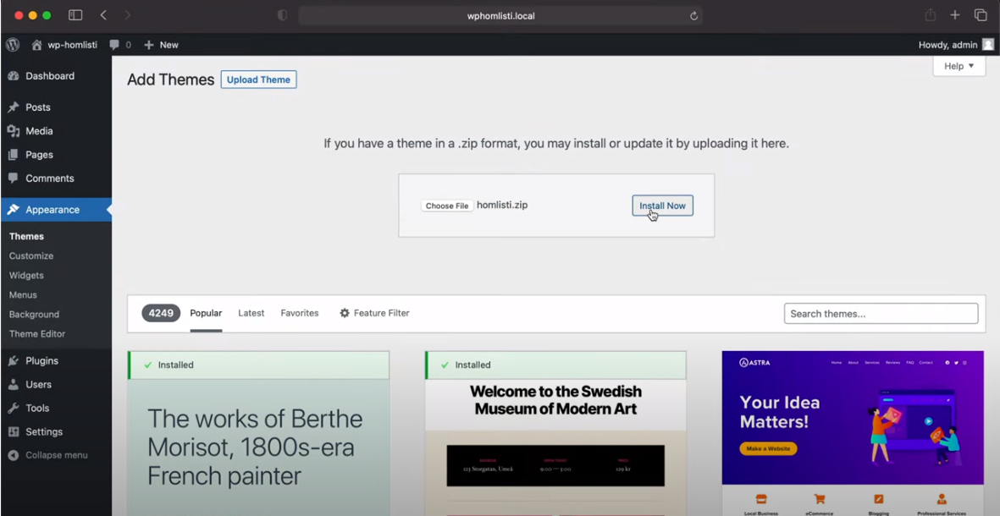This screenshot has height=516, width=1000.
Task: Open the wp-homlisti site home link
Action: [64, 45]
